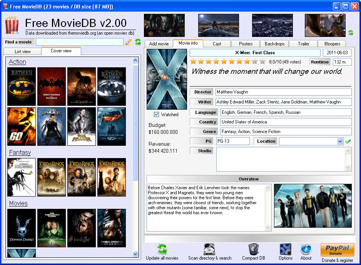Click the X-Men First Class poster
Image resolution: width=361 pixels, height=265 pixels.
tap(167, 79)
